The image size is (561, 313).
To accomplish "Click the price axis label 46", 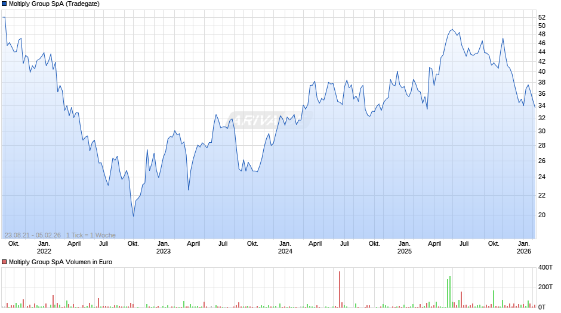I will pyautogui.click(x=542, y=43).
